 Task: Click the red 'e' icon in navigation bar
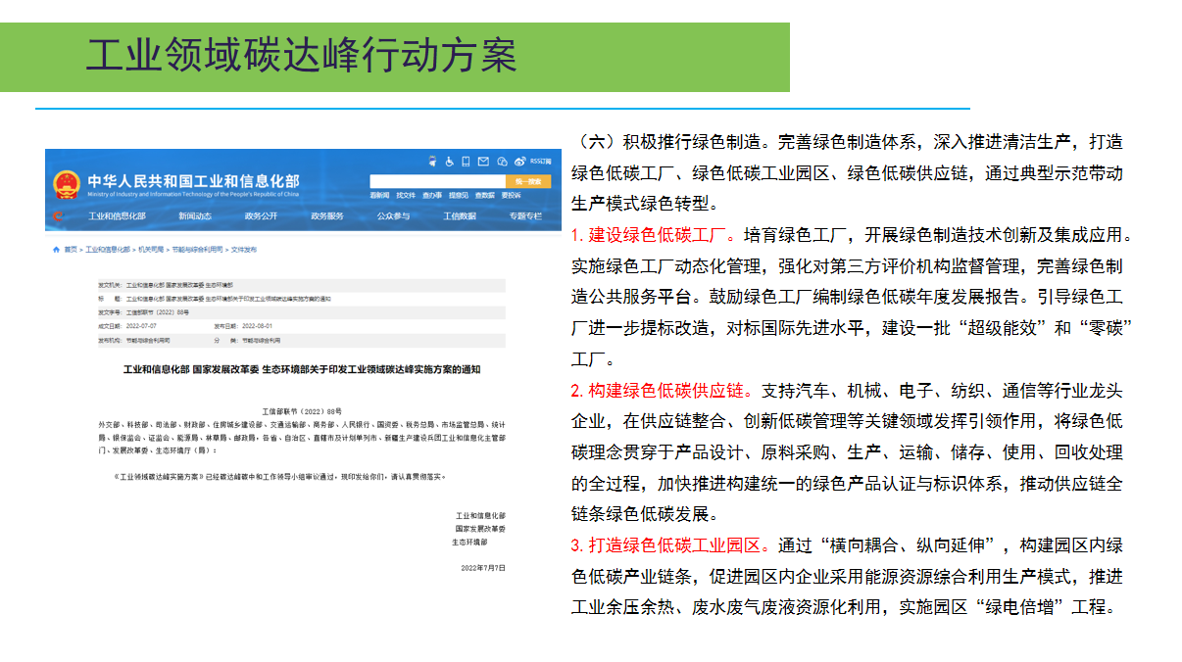pyautogui.click(x=58, y=216)
